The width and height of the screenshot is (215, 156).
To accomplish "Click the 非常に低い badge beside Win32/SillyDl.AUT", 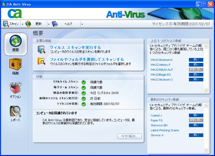I will (196, 69).
